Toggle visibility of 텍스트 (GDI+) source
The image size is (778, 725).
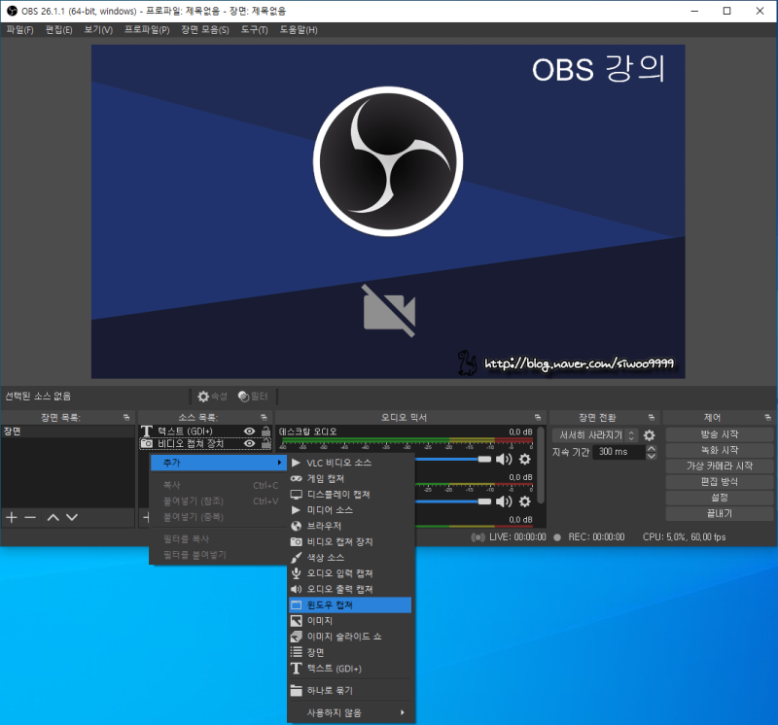(250, 431)
